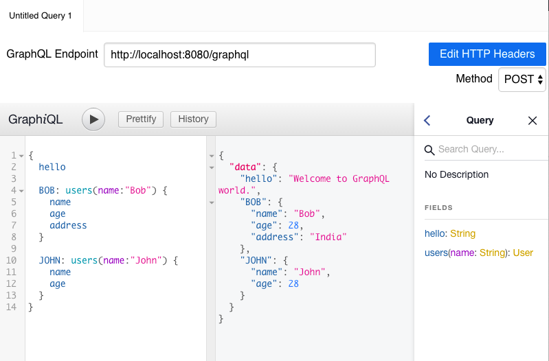Open the Method POST dropdown

click(522, 80)
